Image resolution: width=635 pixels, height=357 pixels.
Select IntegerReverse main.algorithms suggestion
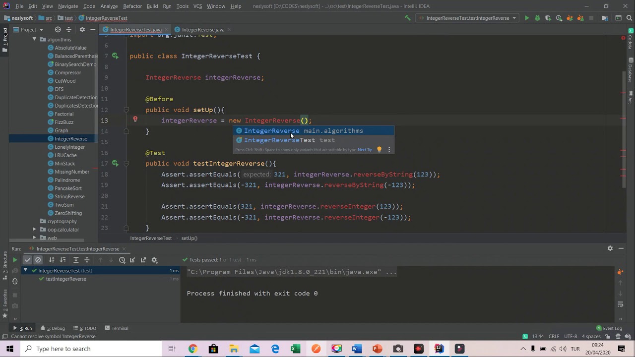point(314,131)
